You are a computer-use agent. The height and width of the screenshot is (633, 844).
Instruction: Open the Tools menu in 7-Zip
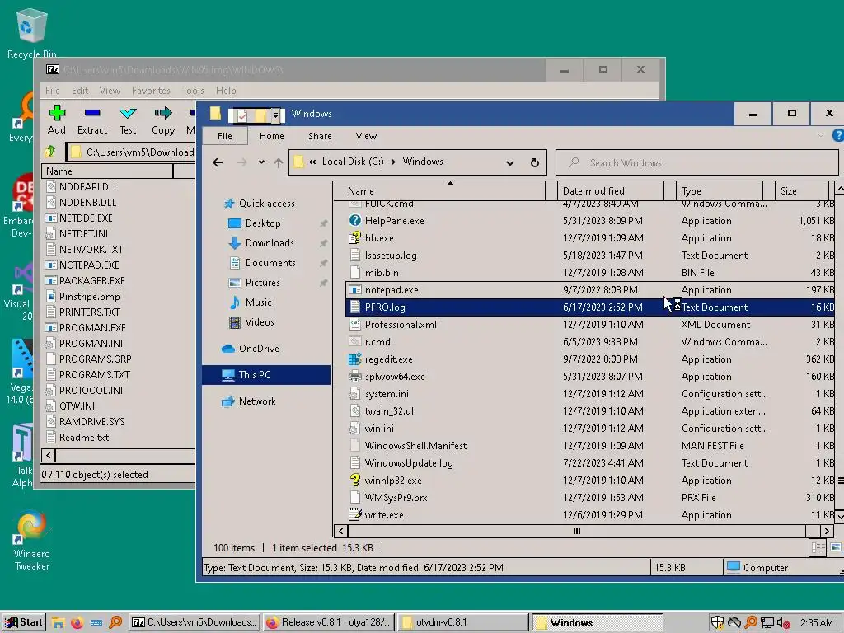[x=193, y=91]
